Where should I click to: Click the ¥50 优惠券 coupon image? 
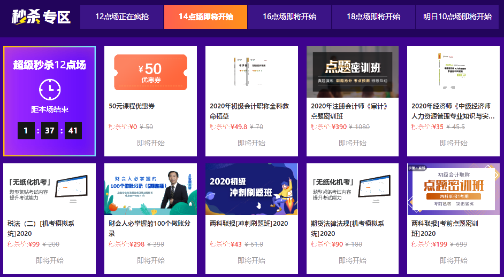[x=150, y=72]
